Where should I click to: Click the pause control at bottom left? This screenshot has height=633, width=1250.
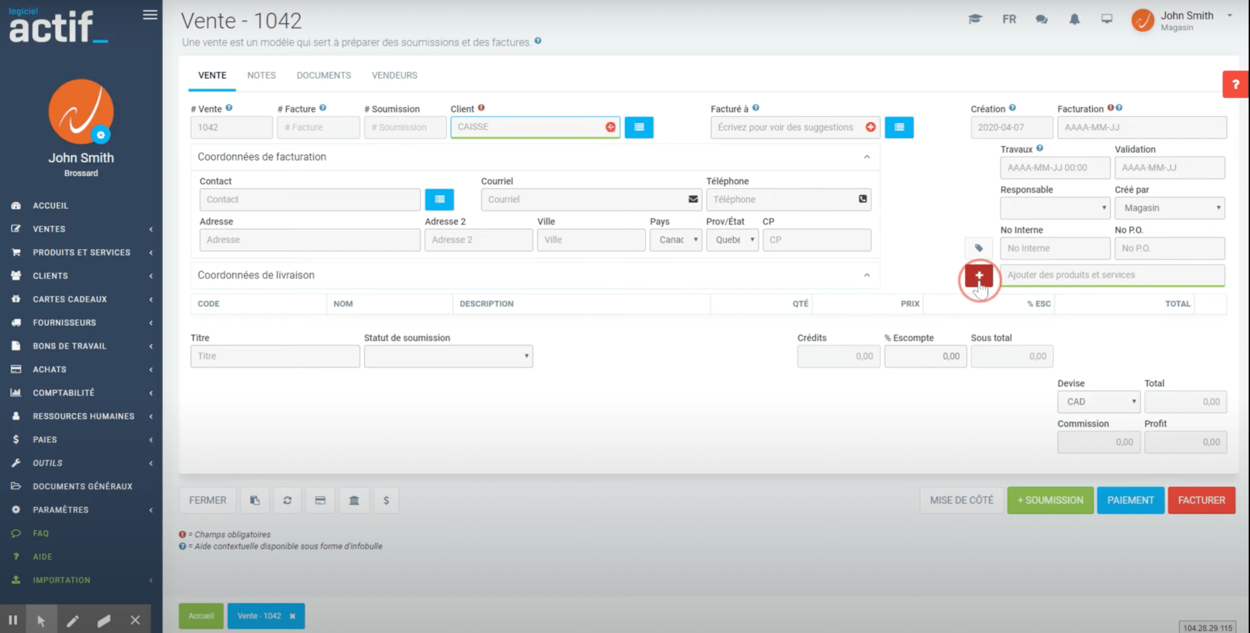pos(13,620)
